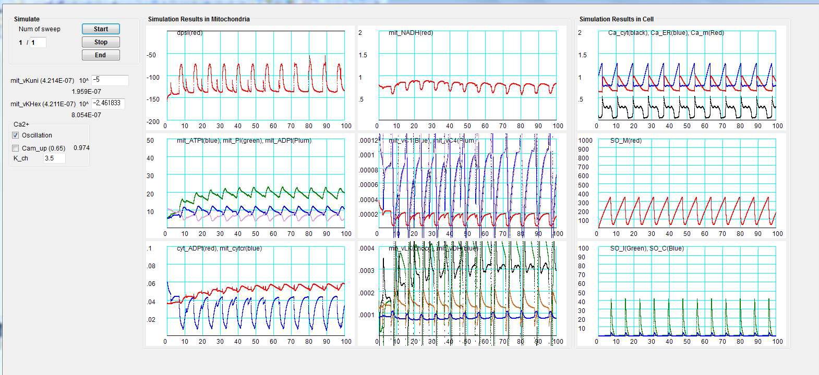Click the value '0.974' beside Cam_up
This screenshot has width=819, height=375.
tap(81, 148)
